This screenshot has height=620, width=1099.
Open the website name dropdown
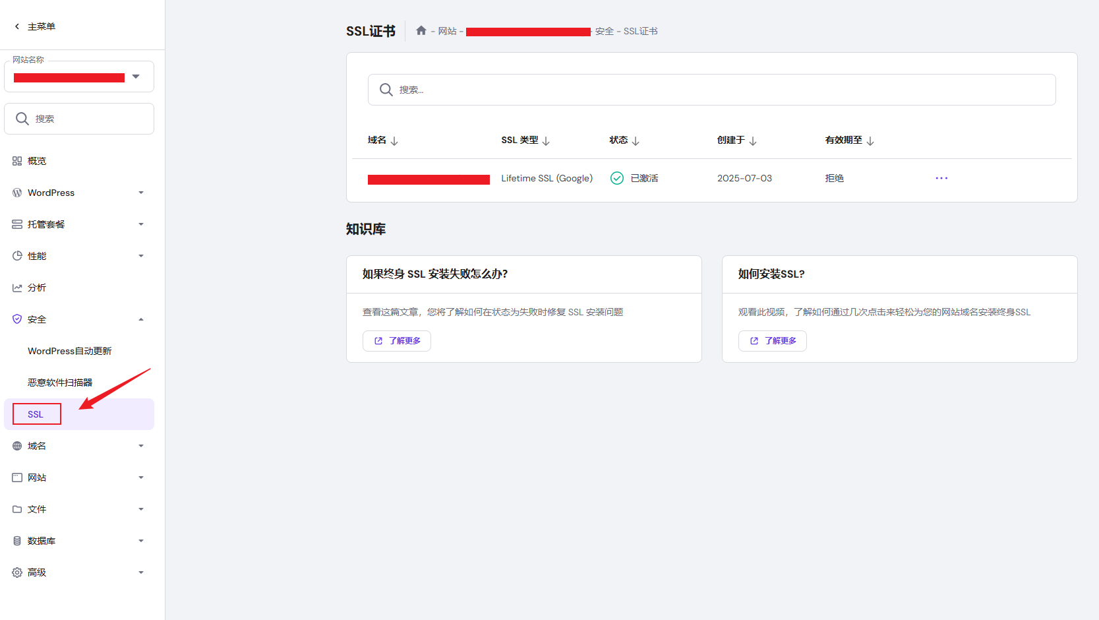[x=135, y=77]
